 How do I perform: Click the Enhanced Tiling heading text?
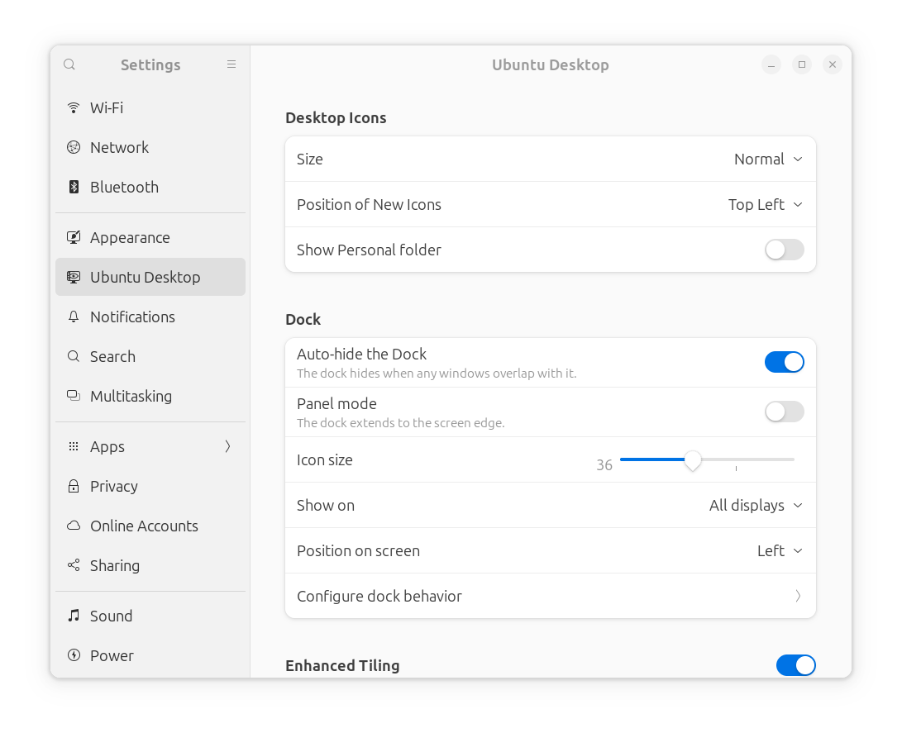pyautogui.click(x=342, y=666)
